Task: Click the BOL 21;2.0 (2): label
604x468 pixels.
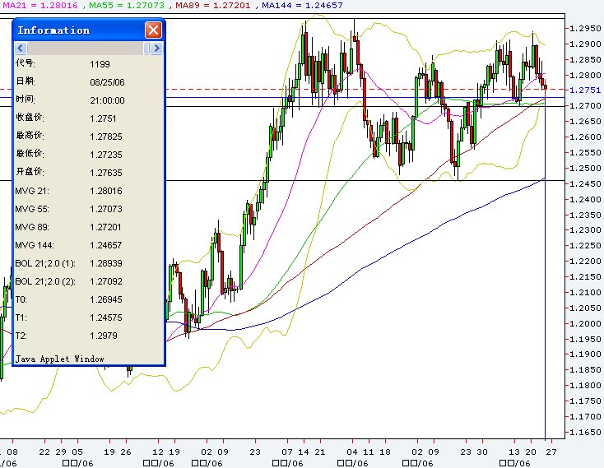Action: coord(45,281)
